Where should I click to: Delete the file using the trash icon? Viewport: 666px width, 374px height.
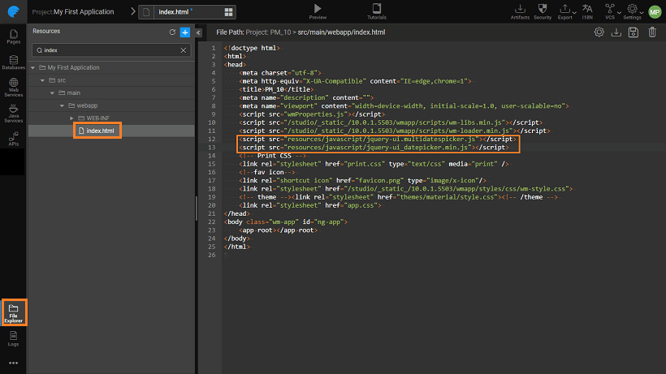pos(651,32)
